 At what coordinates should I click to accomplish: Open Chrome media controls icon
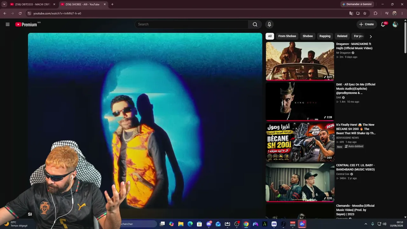[387, 13]
